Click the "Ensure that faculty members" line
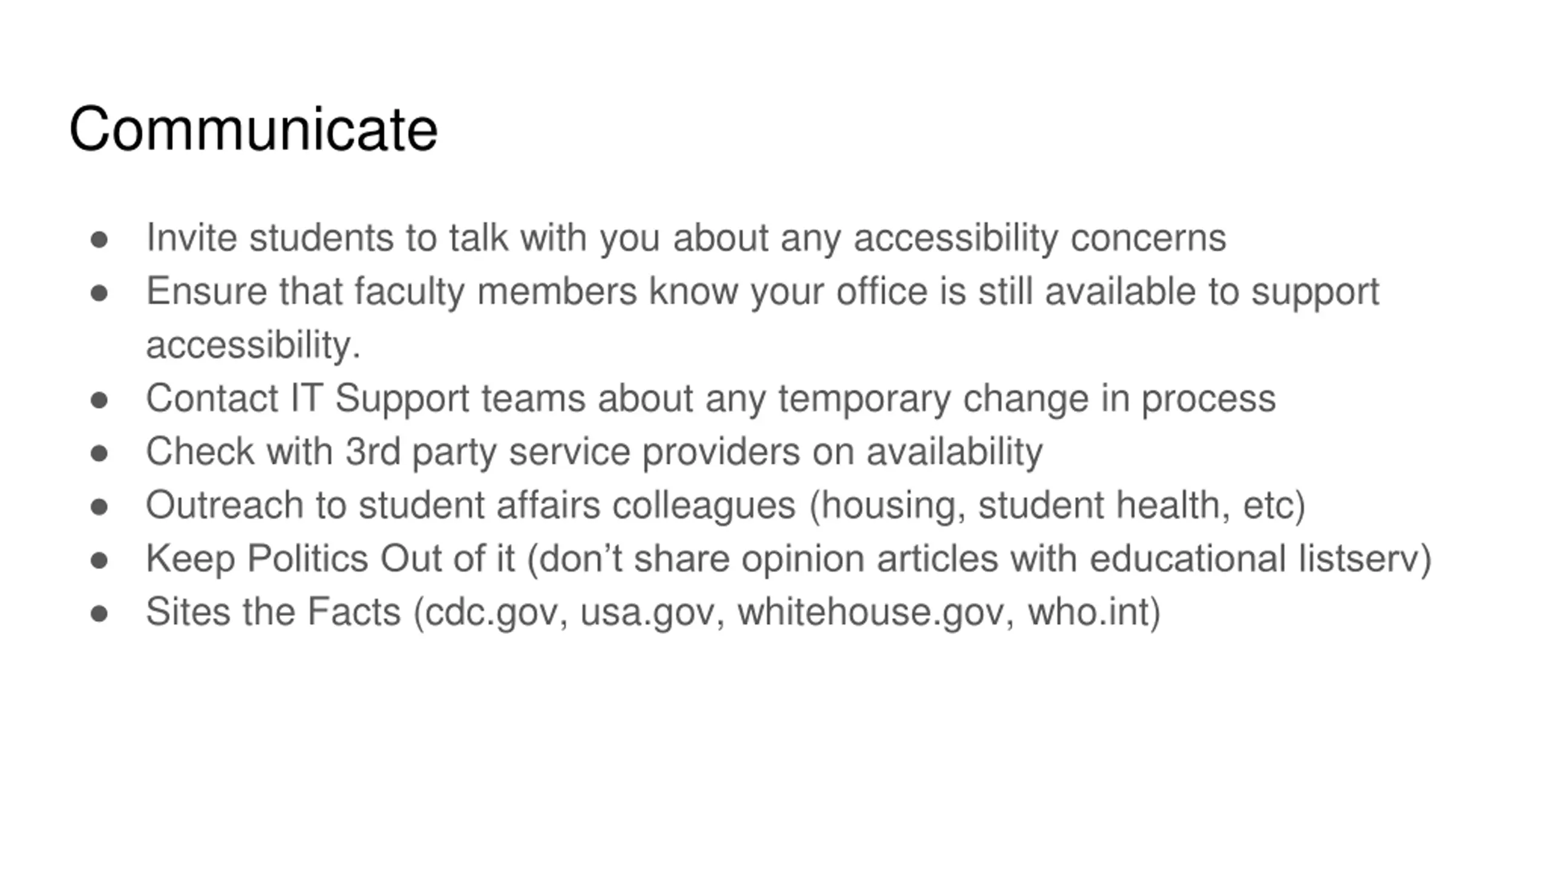Image resolution: width=1549 pixels, height=871 pixels. point(762,292)
